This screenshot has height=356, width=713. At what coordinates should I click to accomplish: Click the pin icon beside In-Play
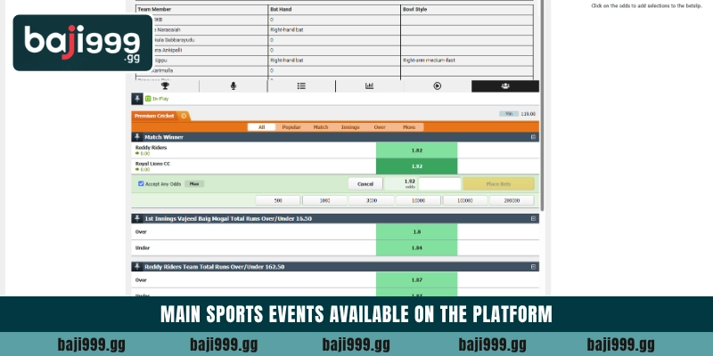(137, 99)
